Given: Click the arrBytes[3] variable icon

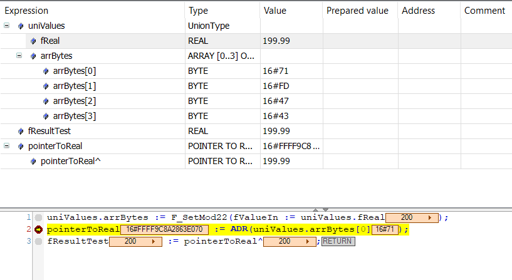Looking at the screenshot, I should pos(46,116).
